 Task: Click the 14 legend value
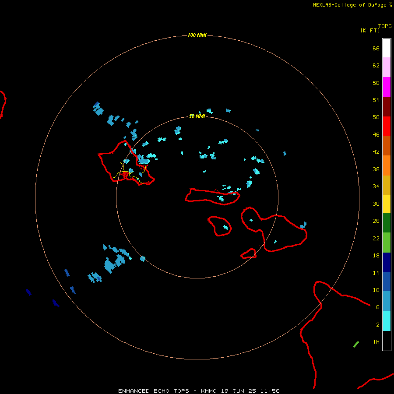click(376, 273)
